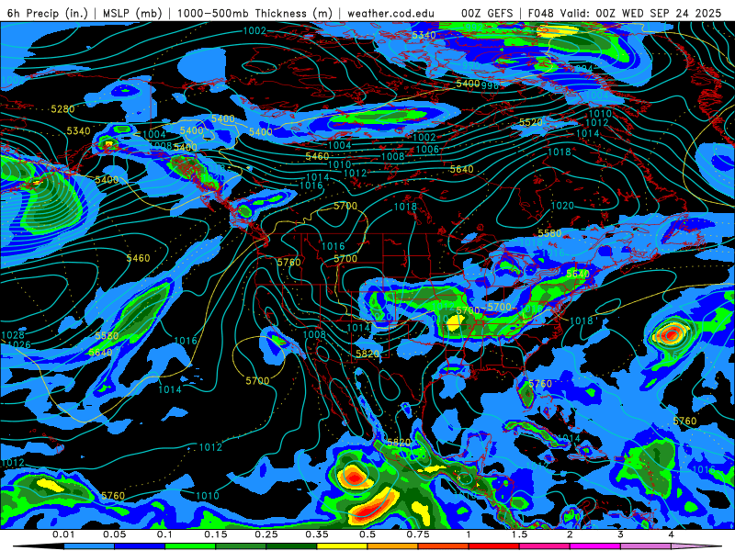This screenshot has width=735, height=551.
Task: Select the 3 value on the precip legend
Action: (x=620, y=534)
